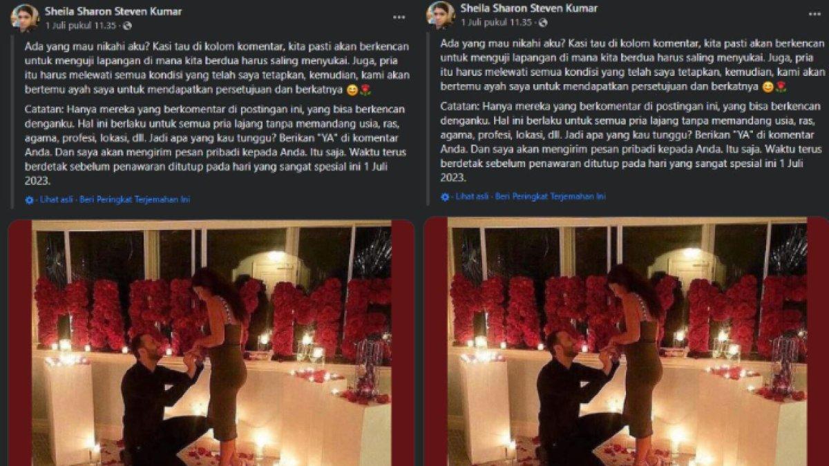Open the proposal photo in the right post
The height and width of the screenshot is (466, 829).
[x=626, y=342]
